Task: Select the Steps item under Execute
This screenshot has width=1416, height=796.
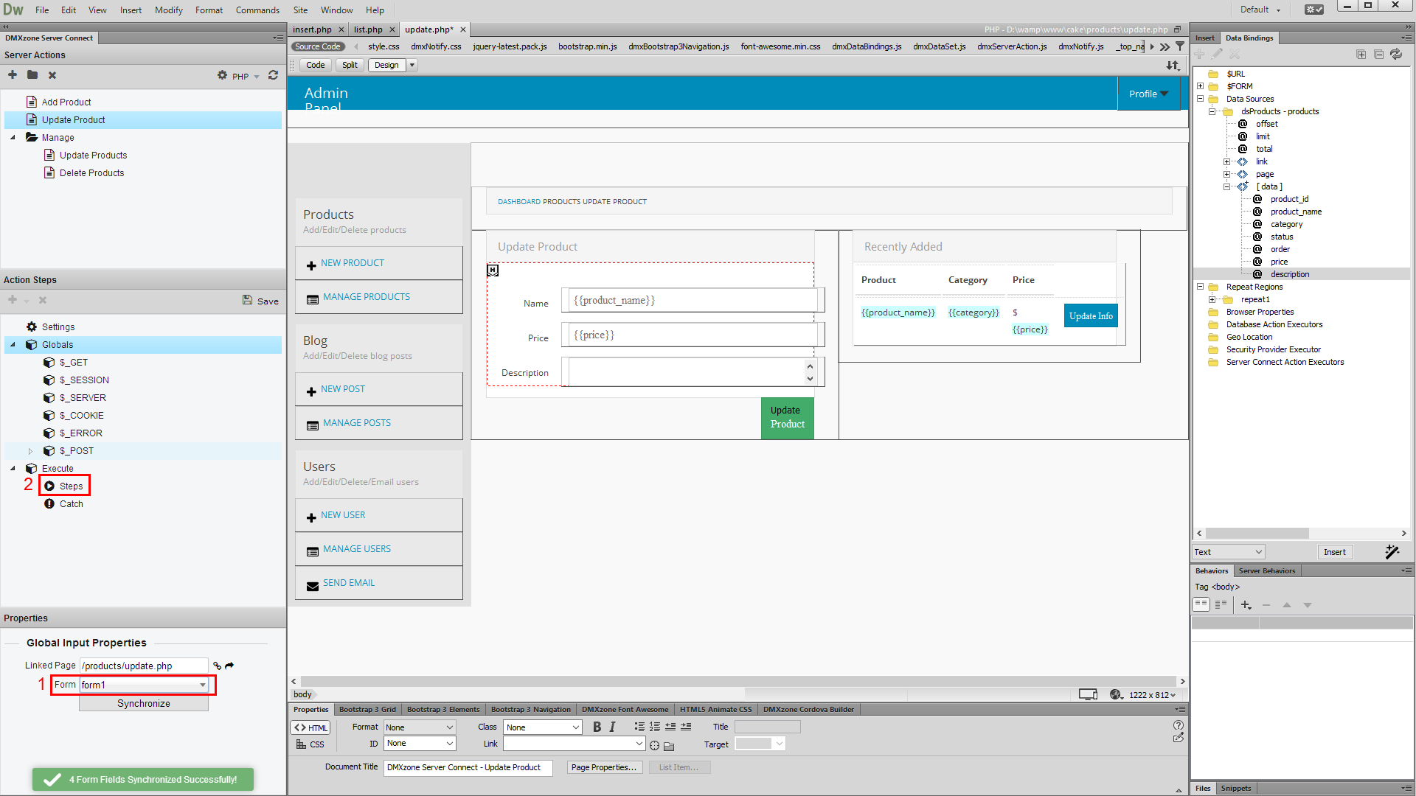Action: tap(71, 486)
